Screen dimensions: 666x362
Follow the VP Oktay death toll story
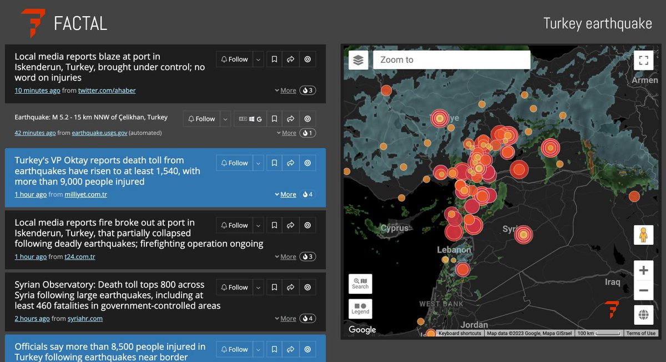[234, 162]
